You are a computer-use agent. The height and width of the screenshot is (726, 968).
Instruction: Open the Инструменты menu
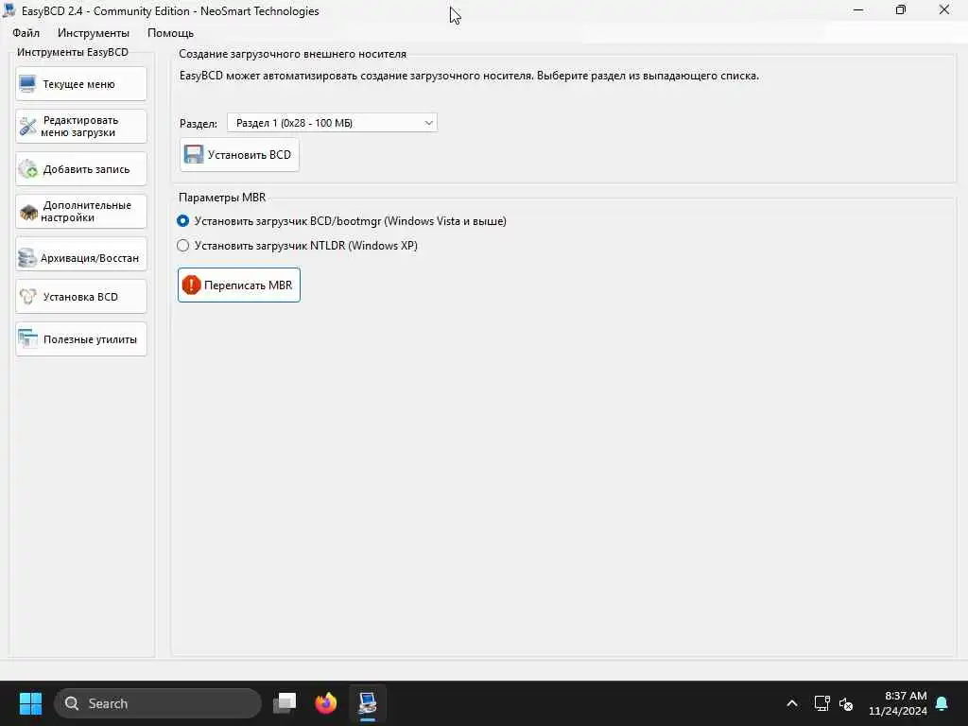pos(94,33)
